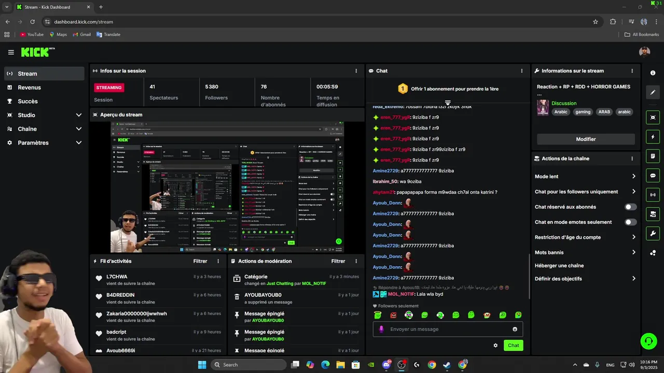Click the broadcast signal icon in the right rail
Image resolution: width=664 pixels, height=373 pixels.
click(x=653, y=195)
